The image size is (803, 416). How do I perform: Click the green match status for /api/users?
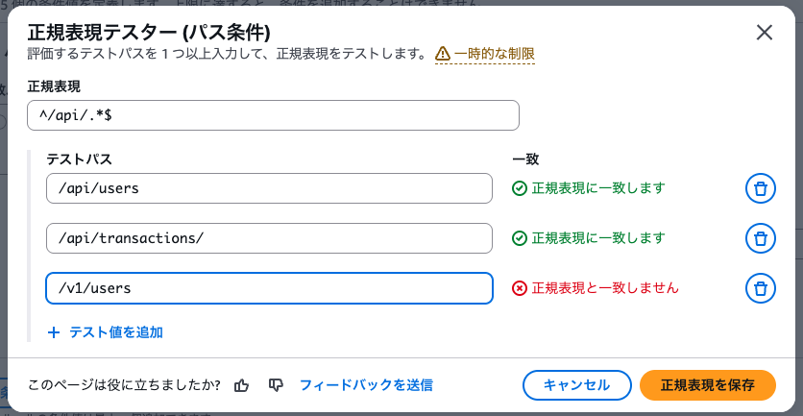click(x=589, y=188)
